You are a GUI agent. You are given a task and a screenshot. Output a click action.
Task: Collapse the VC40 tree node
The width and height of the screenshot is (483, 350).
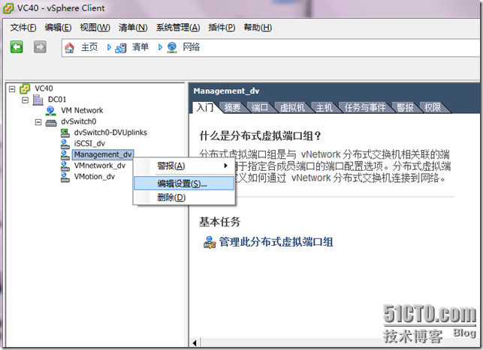tap(12, 89)
